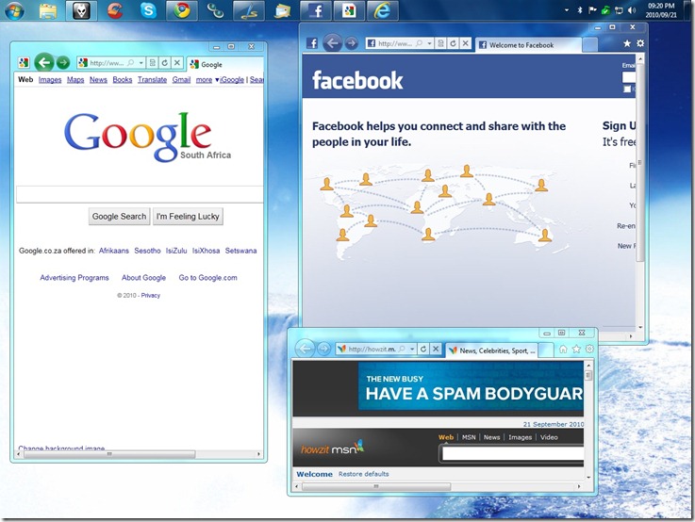Image resolution: width=695 pixels, height=522 pixels.
Task: Stop loading in the Facebook window
Action: point(465,43)
